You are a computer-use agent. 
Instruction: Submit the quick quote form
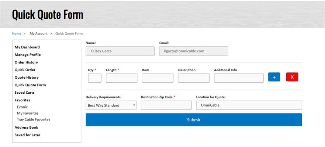pos(194,120)
